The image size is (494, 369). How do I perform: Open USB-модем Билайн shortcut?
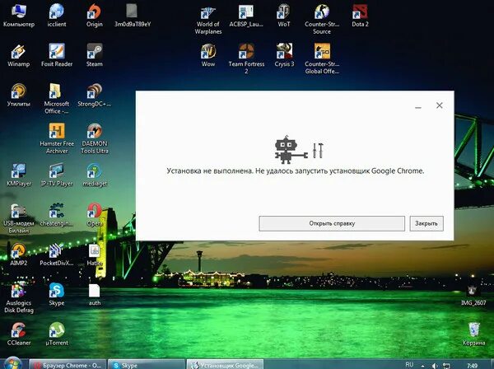point(19,219)
